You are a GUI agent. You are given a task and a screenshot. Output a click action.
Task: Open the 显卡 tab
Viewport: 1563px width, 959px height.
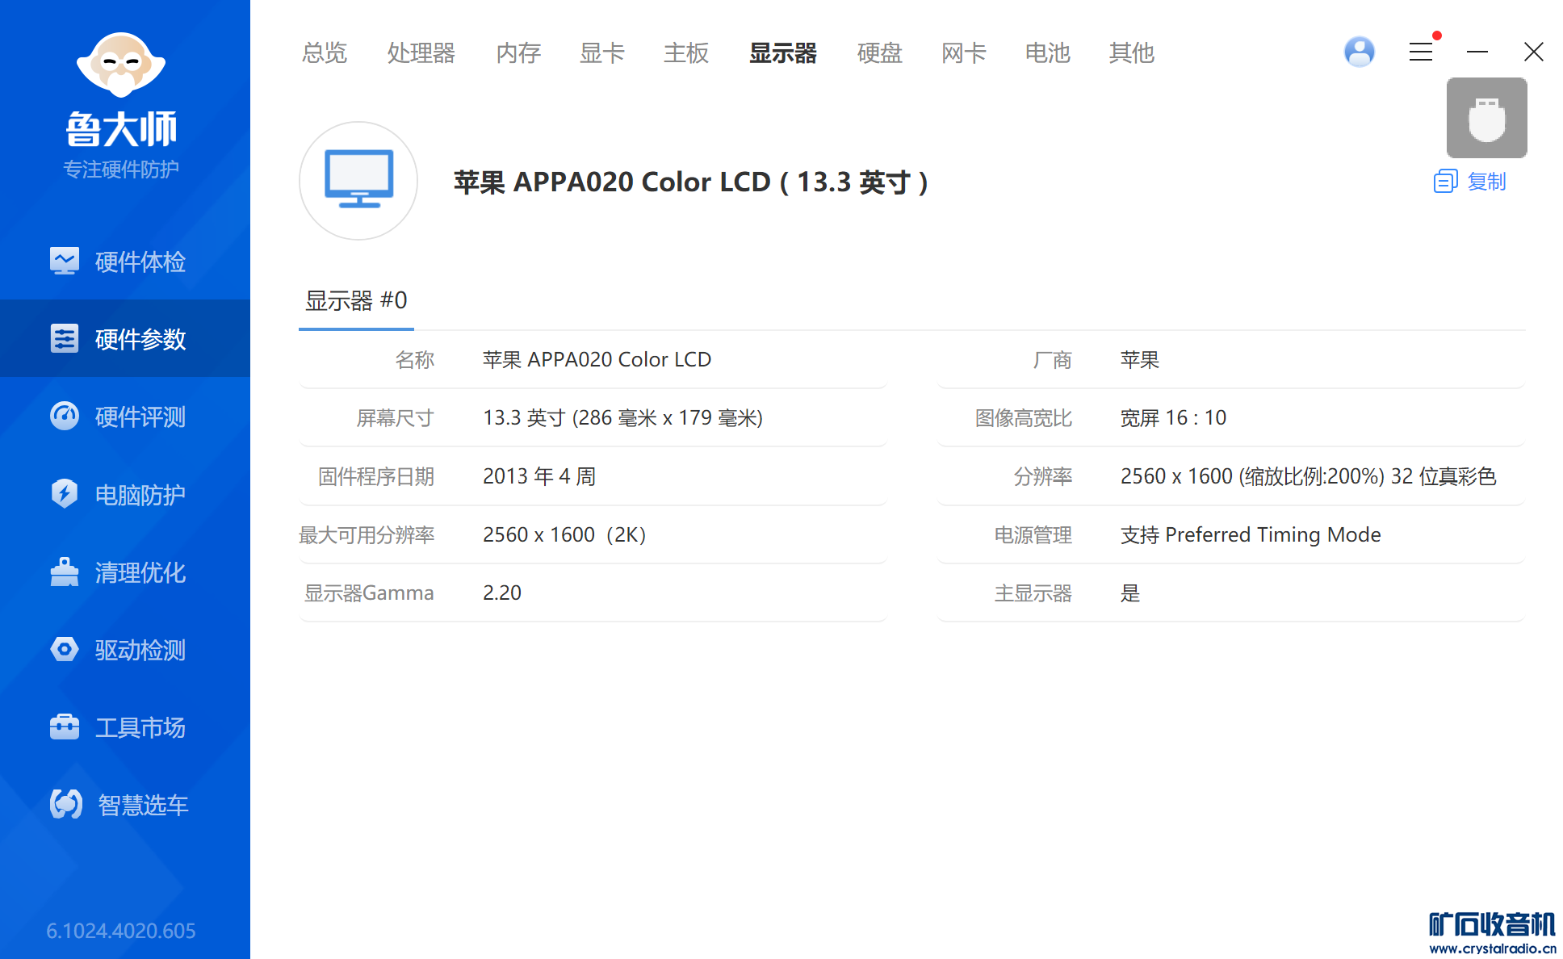[x=601, y=53]
